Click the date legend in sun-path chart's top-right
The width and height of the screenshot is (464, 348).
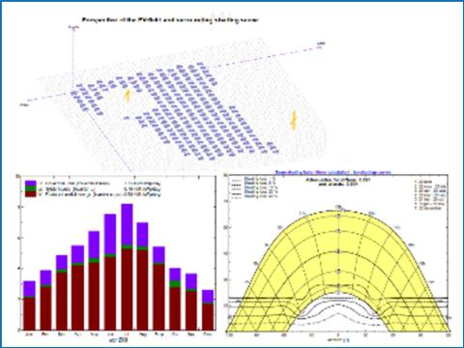click(x=430, y=194)
